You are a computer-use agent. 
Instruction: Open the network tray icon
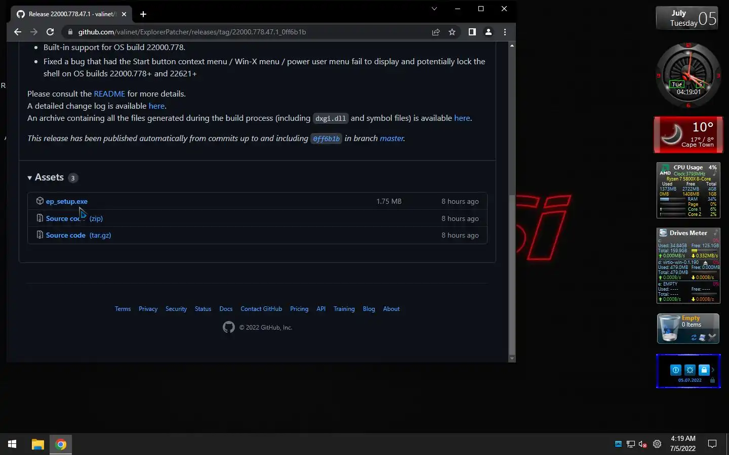tap(630, 444)
